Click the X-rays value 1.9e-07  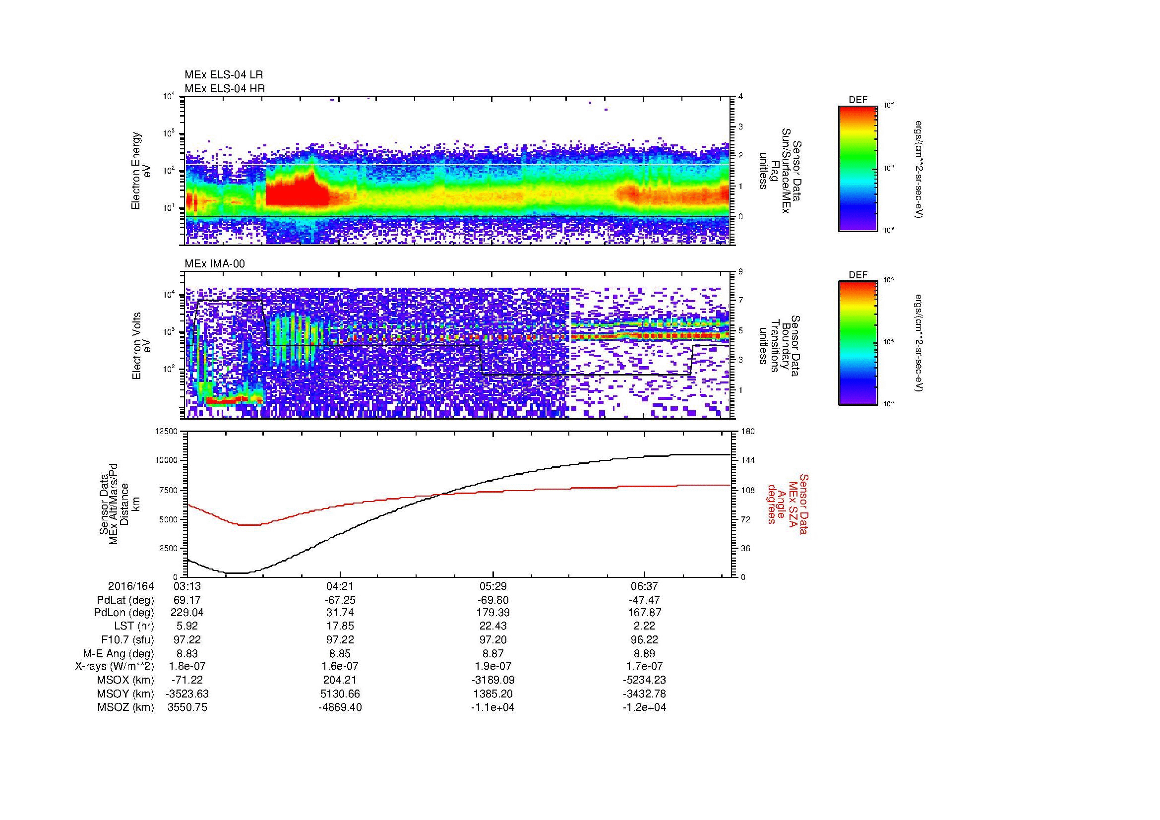492,666
